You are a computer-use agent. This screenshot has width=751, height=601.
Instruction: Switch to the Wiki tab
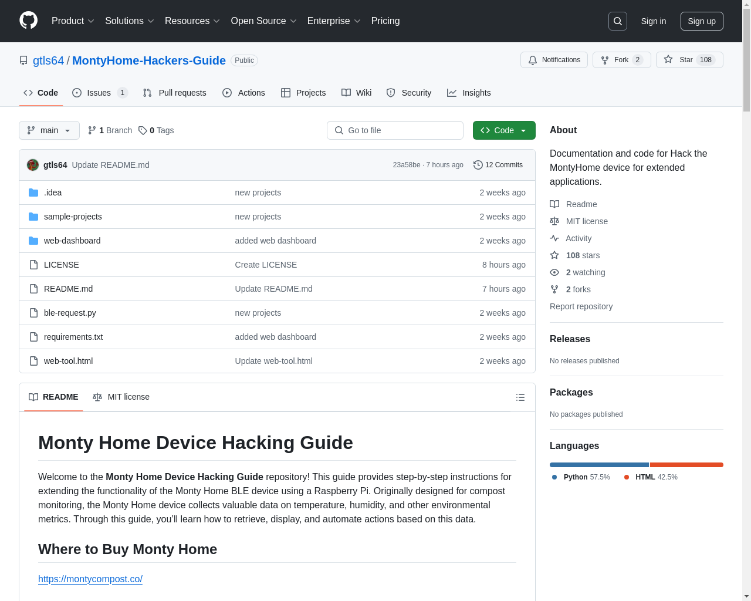(356, 93)
